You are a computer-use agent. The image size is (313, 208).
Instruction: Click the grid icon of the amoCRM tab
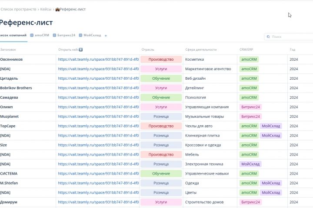pyautogui.click(x=32, y=36)
